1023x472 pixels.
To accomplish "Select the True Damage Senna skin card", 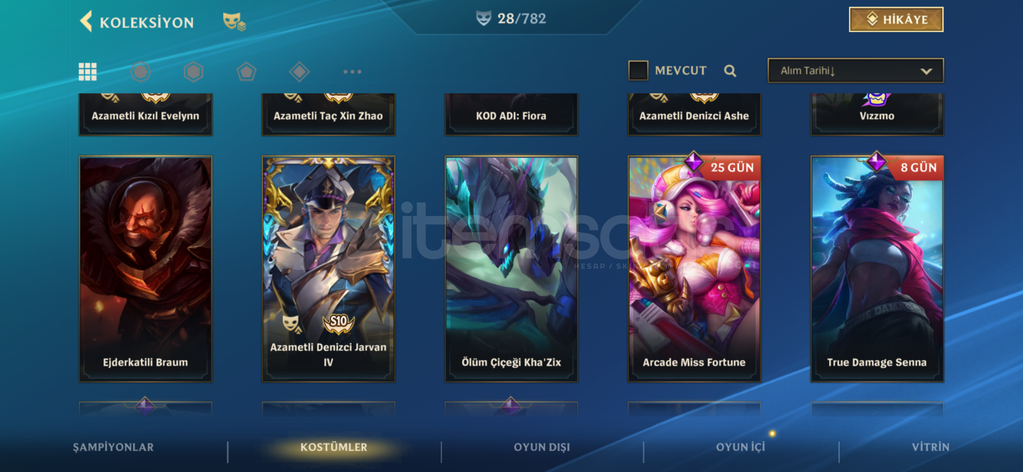I will coord(877,269).
